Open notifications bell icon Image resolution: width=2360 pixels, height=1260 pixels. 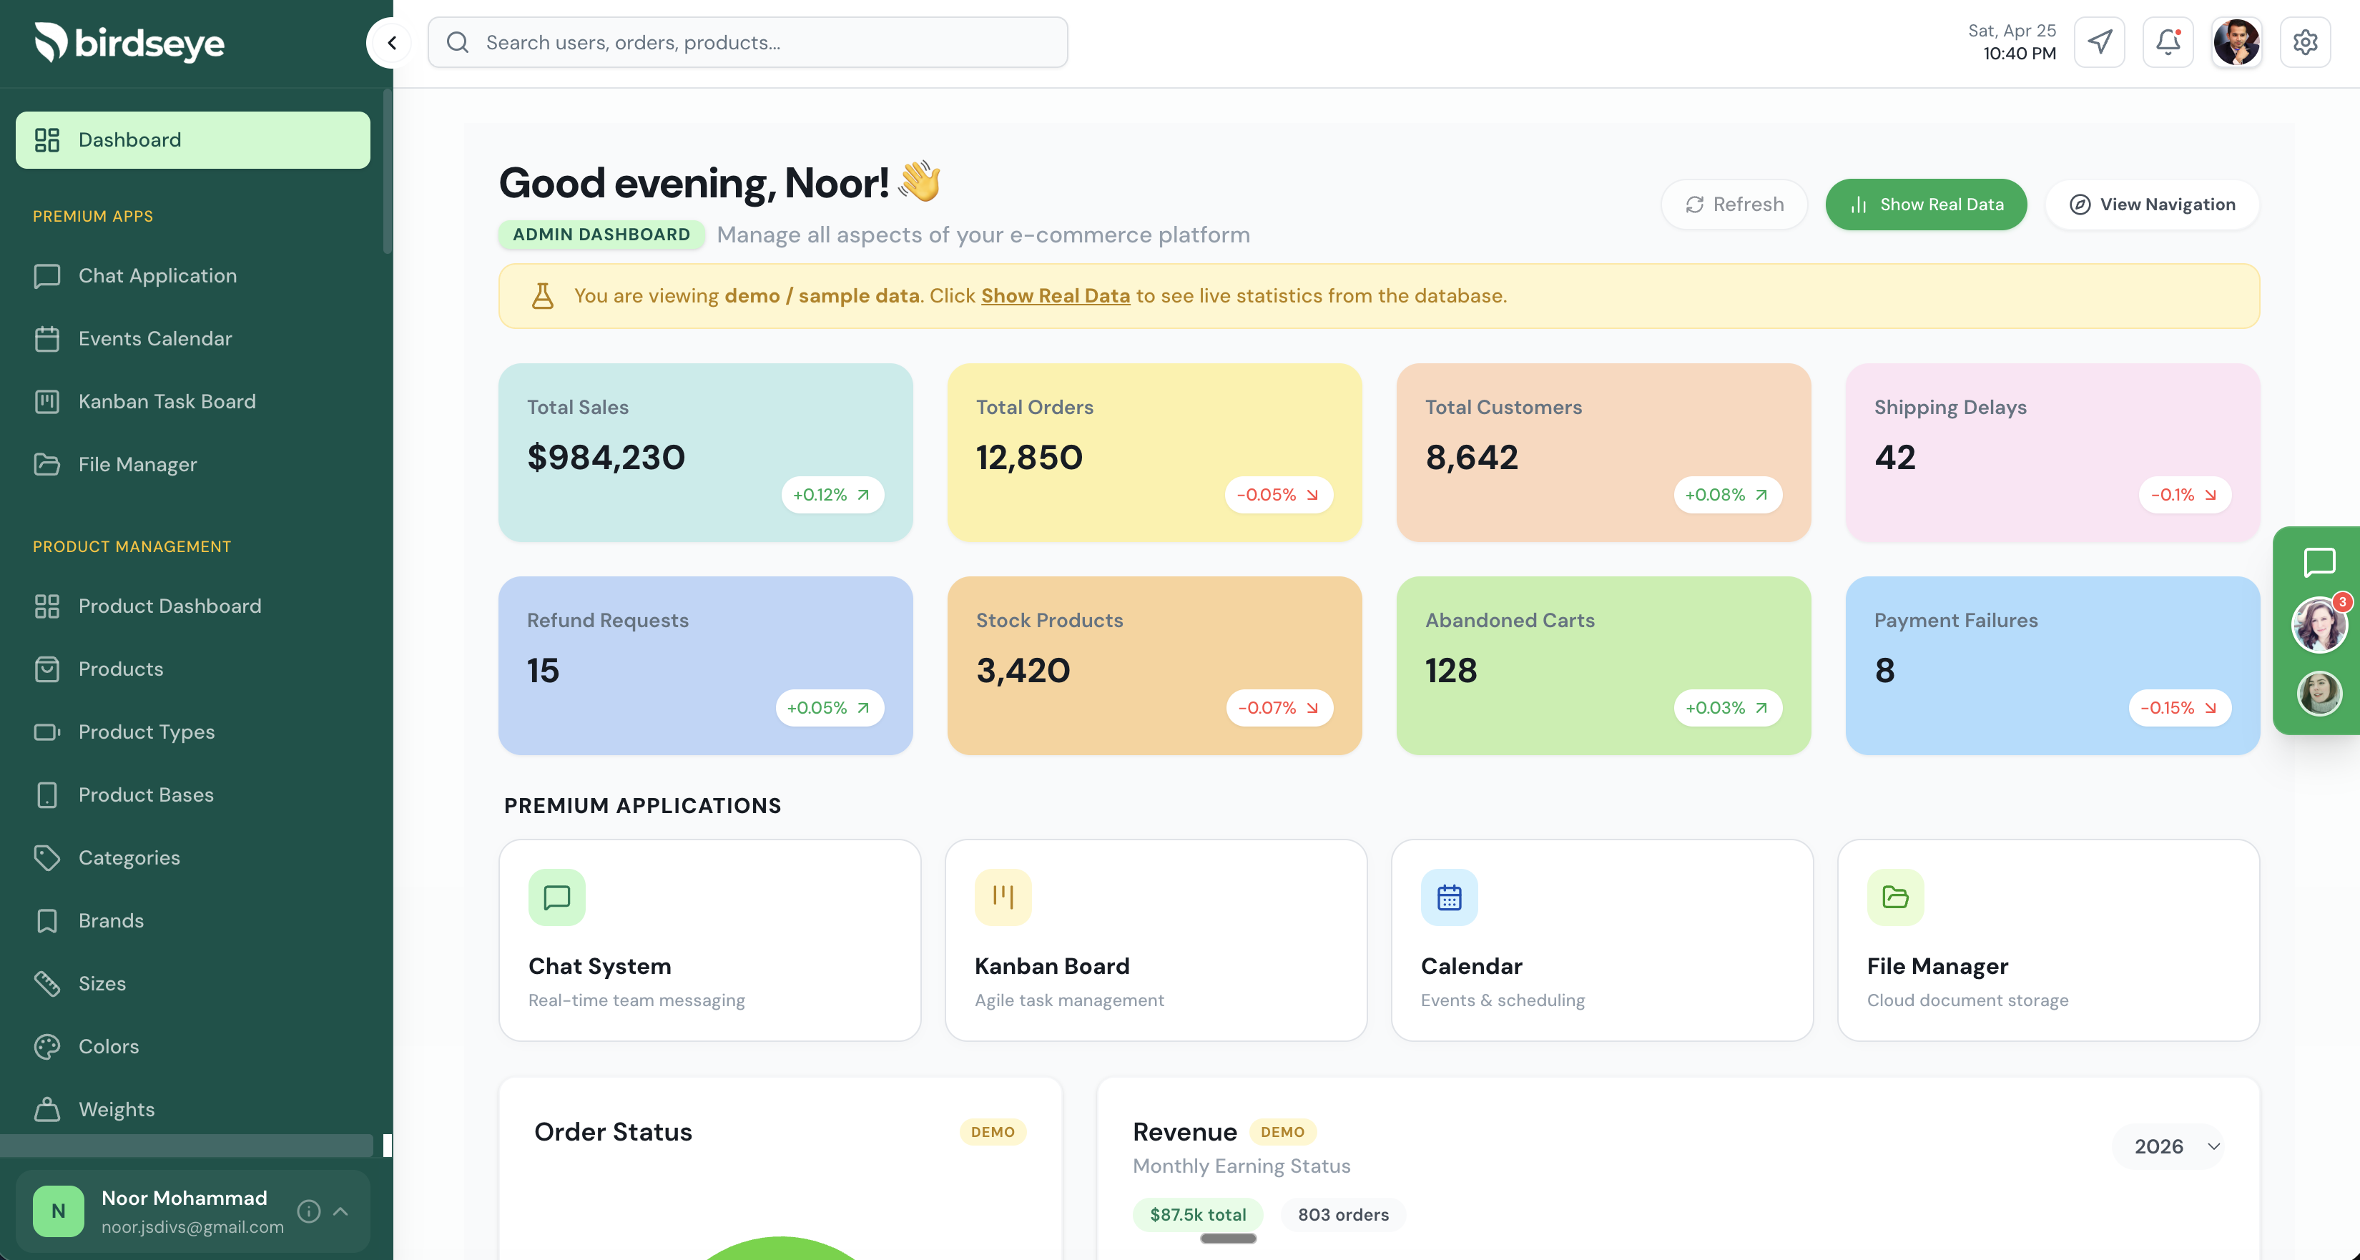pyautogui.click(x=2168, y=42)
